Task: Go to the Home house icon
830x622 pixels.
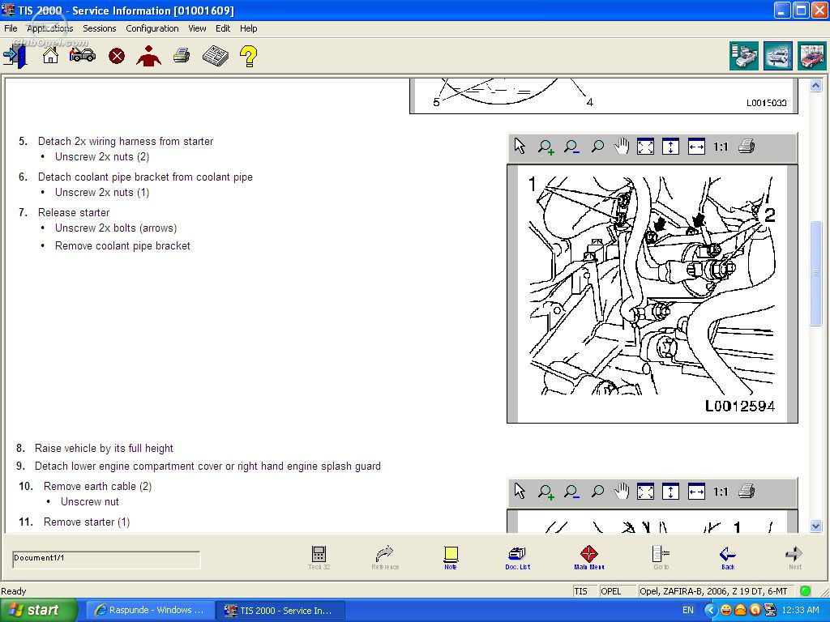Action: (51, 55)
